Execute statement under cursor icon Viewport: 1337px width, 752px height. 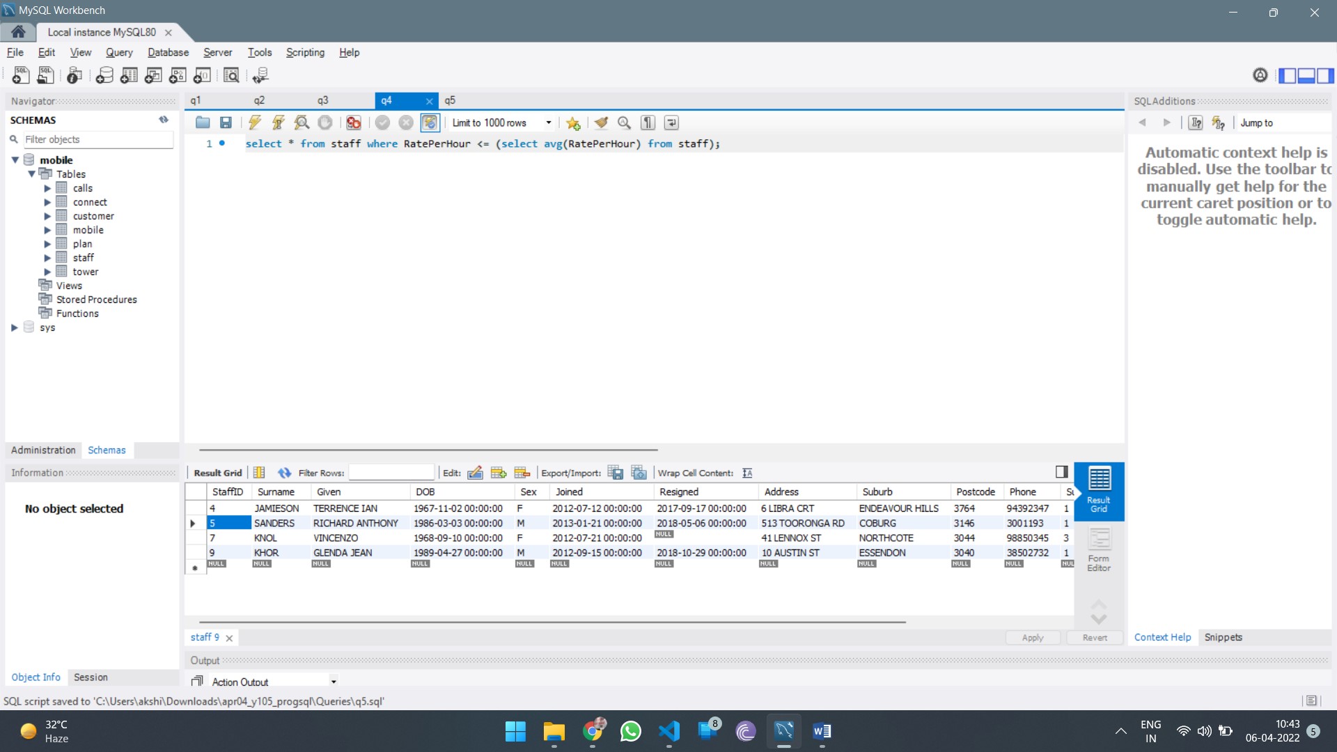click(278, 123)
